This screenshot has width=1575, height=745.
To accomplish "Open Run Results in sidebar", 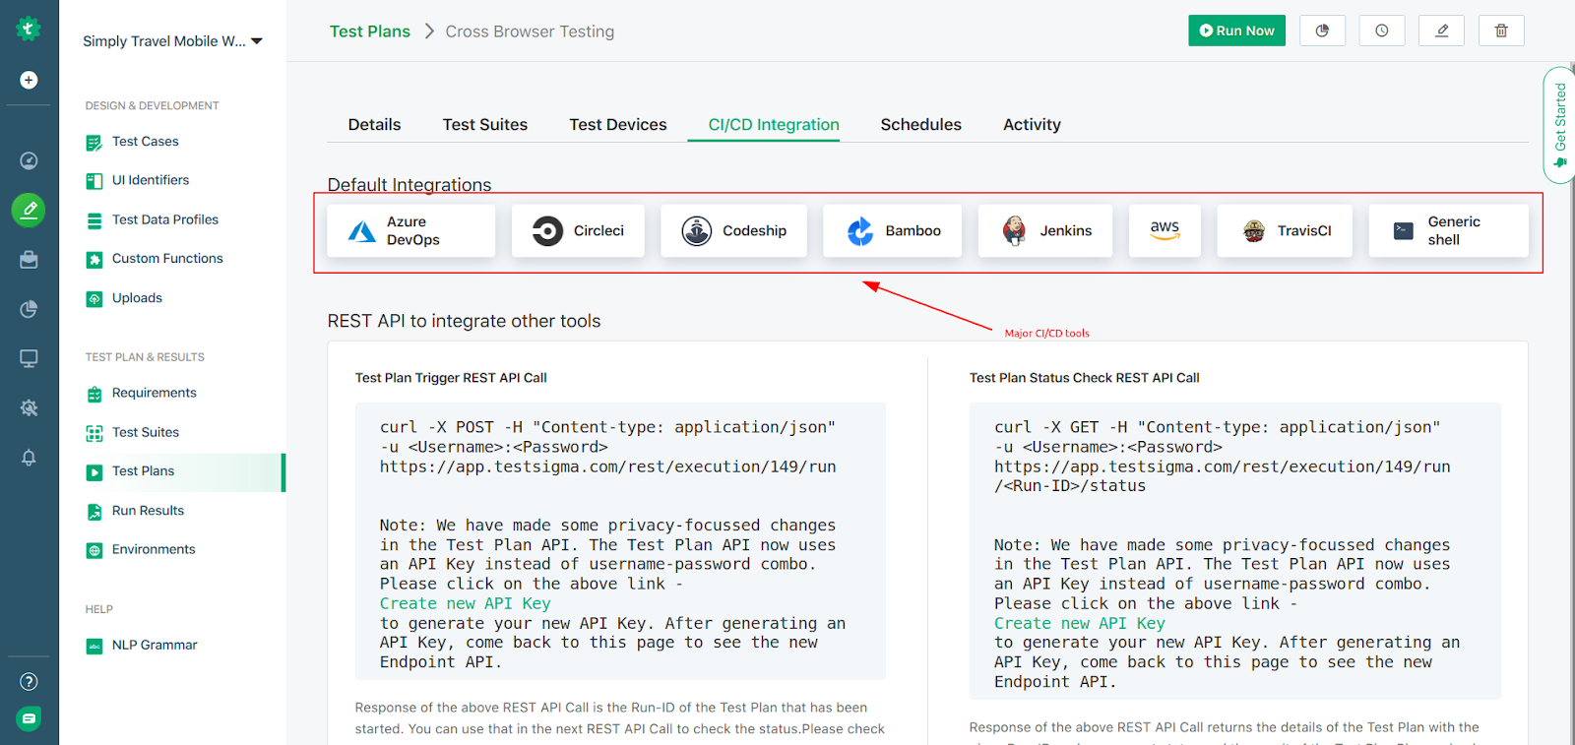I will click(148, 511).
